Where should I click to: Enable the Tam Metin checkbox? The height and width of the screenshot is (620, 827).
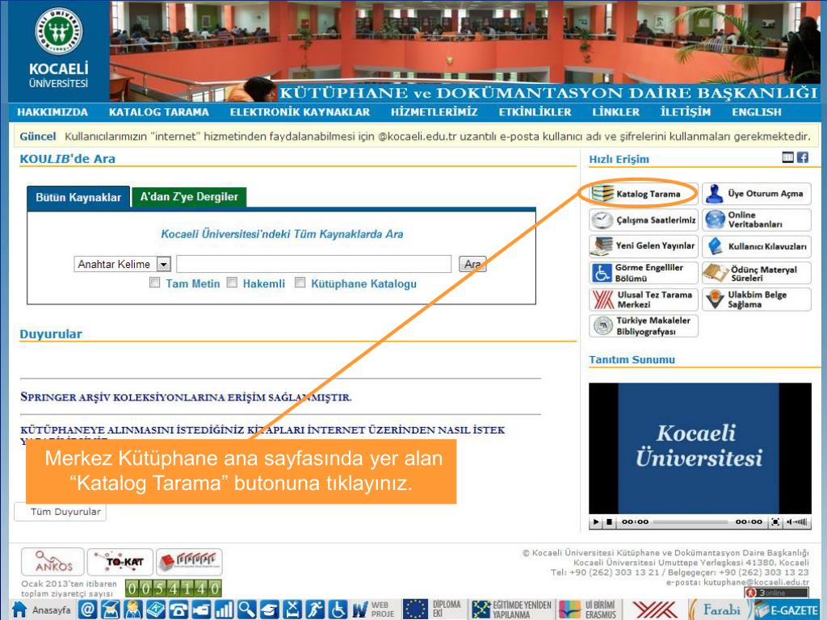coord(154,283)
